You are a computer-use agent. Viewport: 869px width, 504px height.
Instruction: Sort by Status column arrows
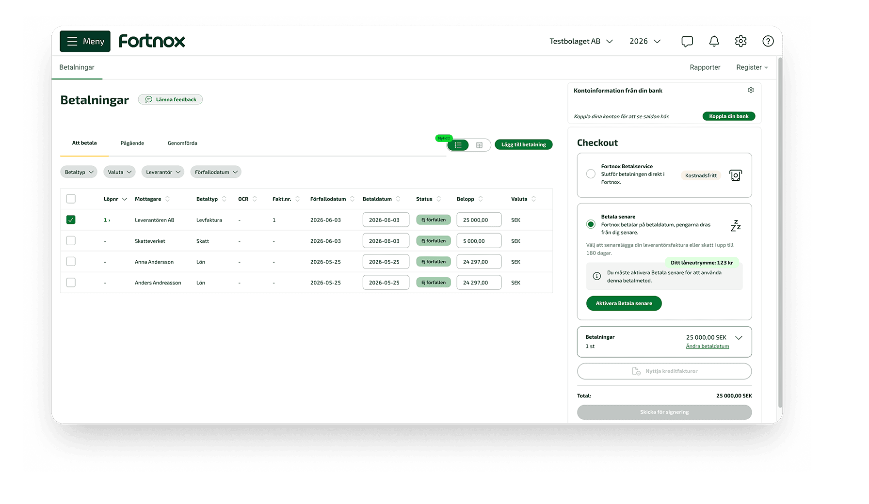(438, 199)
